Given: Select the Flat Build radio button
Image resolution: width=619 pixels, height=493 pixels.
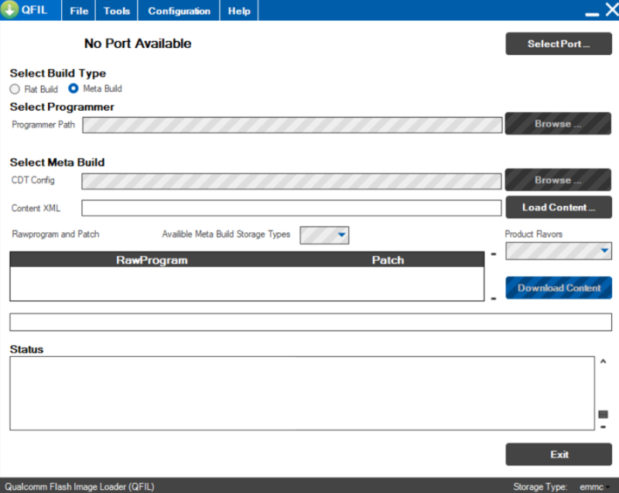Looking at the screenshot, I should (x=15, y=89).
